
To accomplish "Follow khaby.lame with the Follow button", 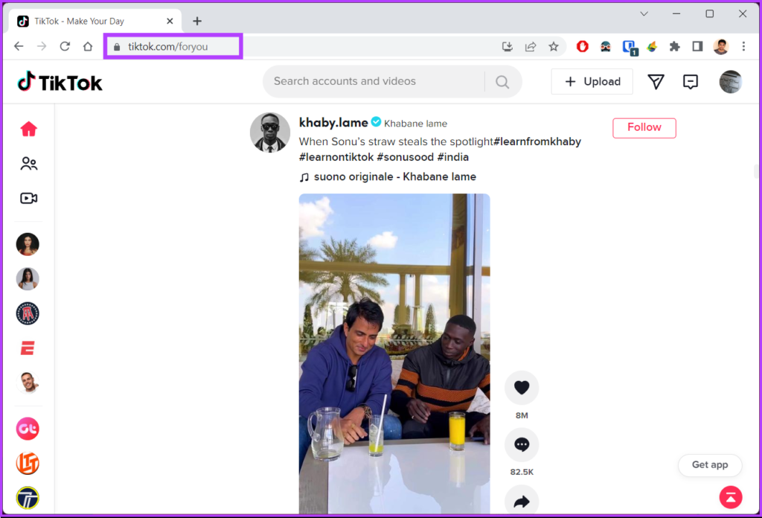I will [x=644, y=127].
